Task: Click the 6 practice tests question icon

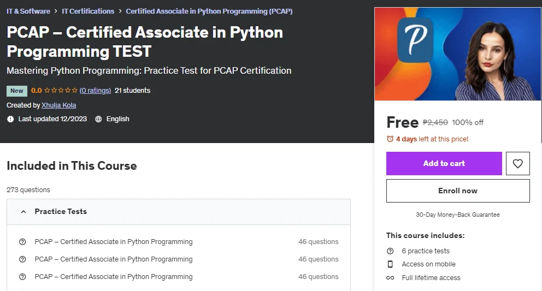Action: (x=390, y=251)
